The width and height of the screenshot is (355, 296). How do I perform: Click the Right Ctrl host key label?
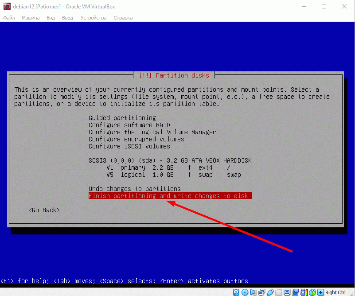[x=335, y=292]
